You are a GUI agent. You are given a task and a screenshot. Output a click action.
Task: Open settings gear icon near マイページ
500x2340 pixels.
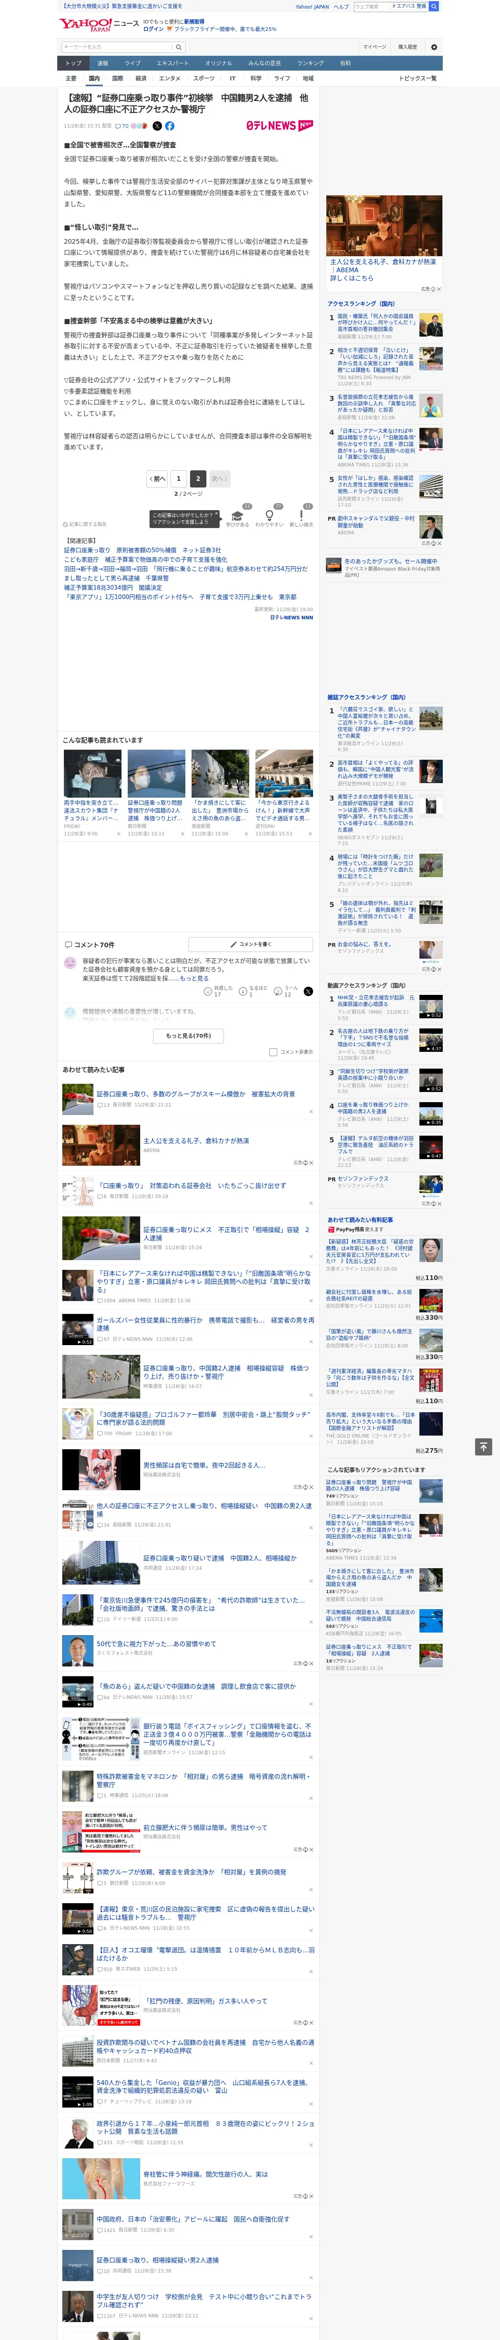point(434,47)
